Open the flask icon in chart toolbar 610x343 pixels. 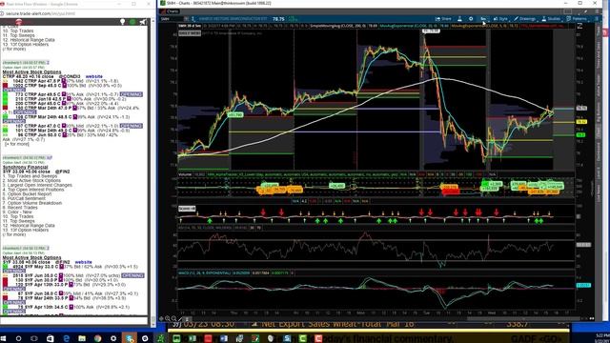pos(459,19)
